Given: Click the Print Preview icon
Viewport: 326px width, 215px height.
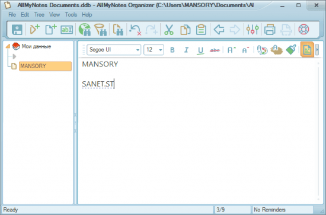Looking at the screenshot, I should (286, 30).
